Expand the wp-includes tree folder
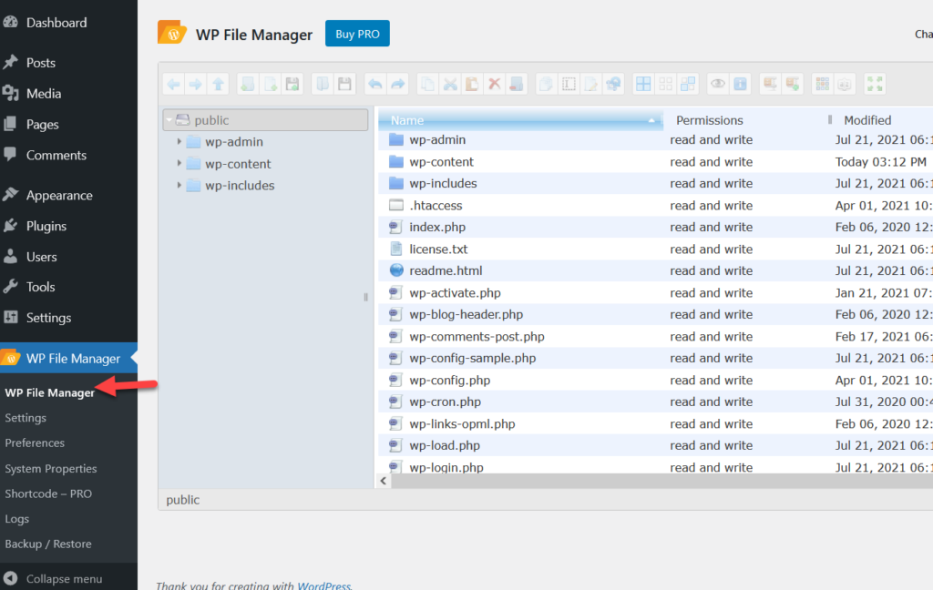Viewport: 933px width, 590px height. point(179,185)
